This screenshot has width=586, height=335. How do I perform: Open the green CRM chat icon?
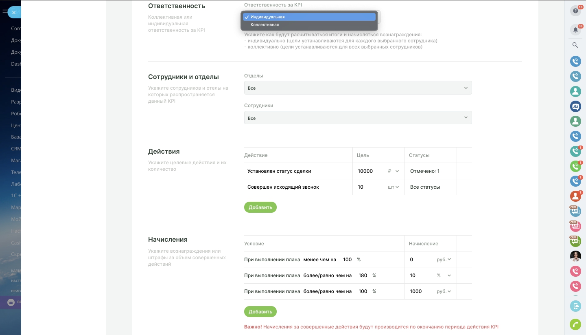click(x=575, y=241)
